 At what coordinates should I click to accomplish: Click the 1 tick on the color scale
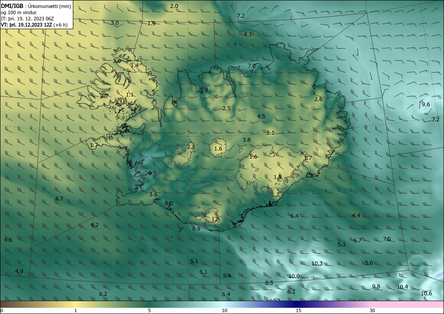[x=75, y=311]
